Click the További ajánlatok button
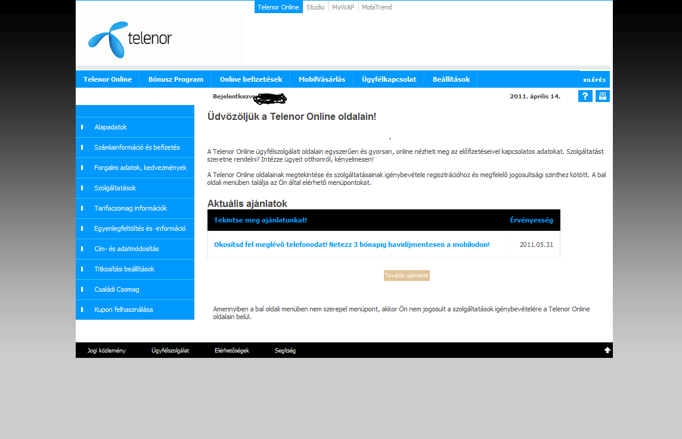This screenshot has width=682, height=439. [407, 276]
